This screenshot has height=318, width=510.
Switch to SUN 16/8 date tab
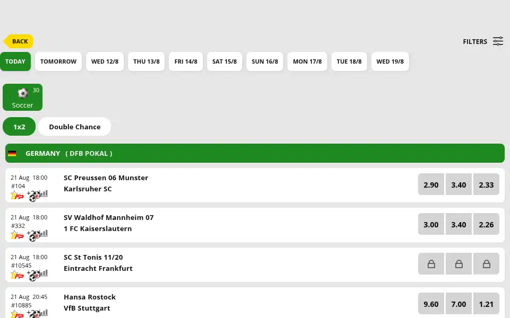pos(265,61)
